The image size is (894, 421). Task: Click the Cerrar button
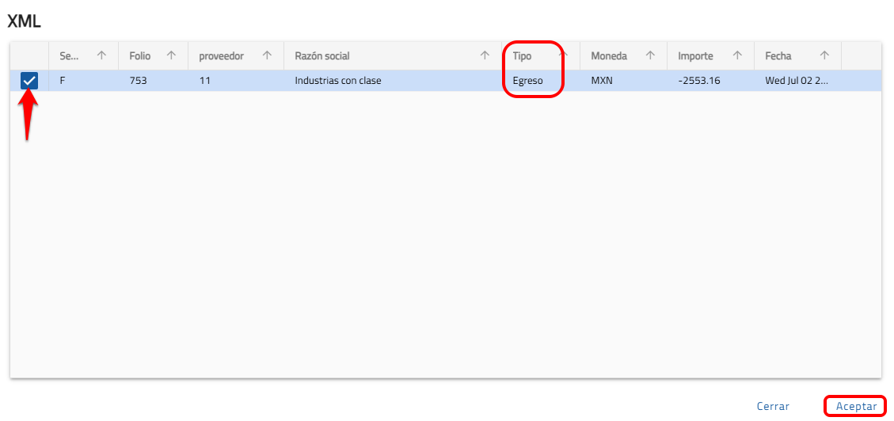[x=773, y=406]
